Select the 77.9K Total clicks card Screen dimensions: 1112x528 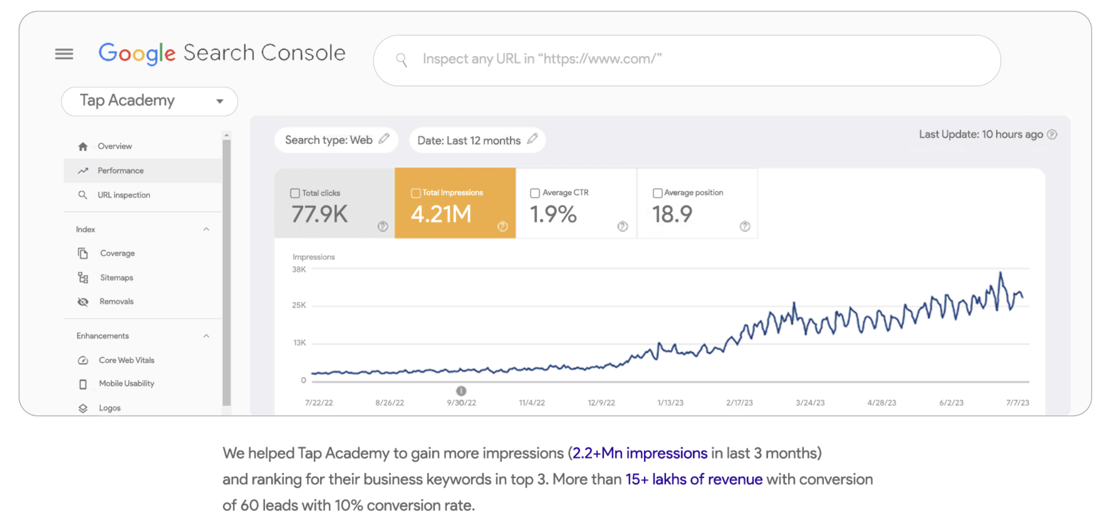[334, 203]
